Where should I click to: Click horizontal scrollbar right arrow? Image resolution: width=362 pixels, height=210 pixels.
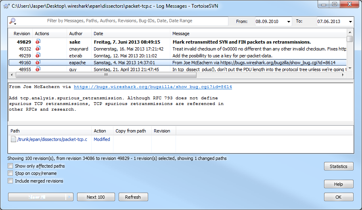[343, 75]
